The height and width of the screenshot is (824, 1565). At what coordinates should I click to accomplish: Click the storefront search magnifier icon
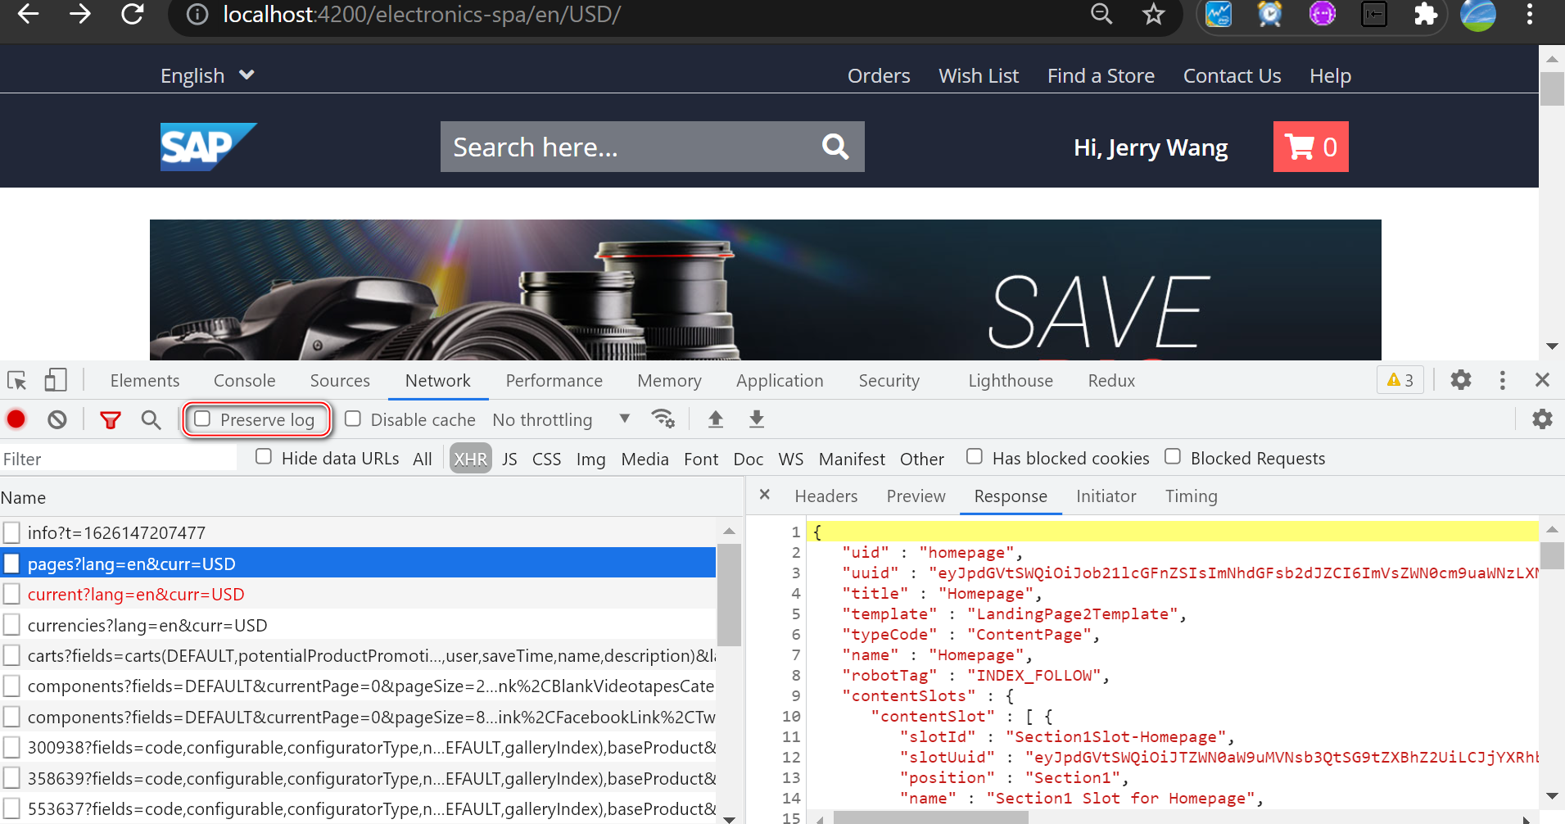click(x=835, y=147)
